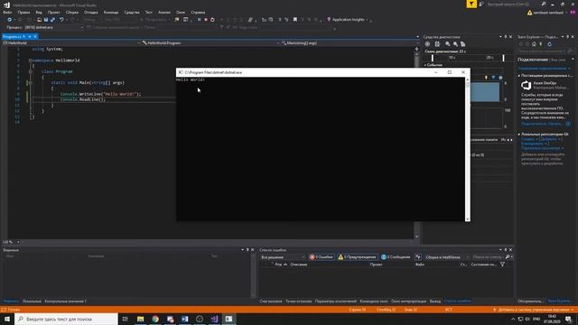Click refresh icon in Team Explorer
The image size is (578, 325).
(x=550, y=44)
